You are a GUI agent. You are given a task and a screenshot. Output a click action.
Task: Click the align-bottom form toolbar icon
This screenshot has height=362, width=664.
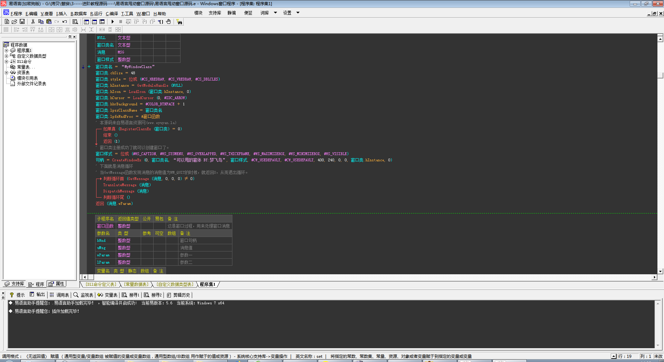pyautogui.click(x=41, y=30)
